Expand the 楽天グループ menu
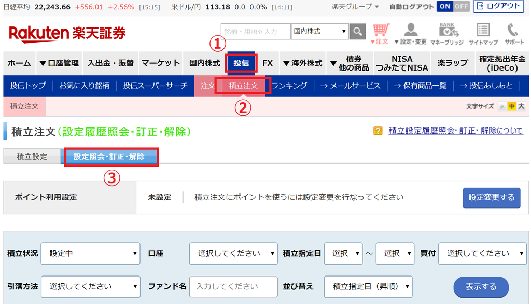The height and width of the screenshot is (304, 531). (355, 6)
